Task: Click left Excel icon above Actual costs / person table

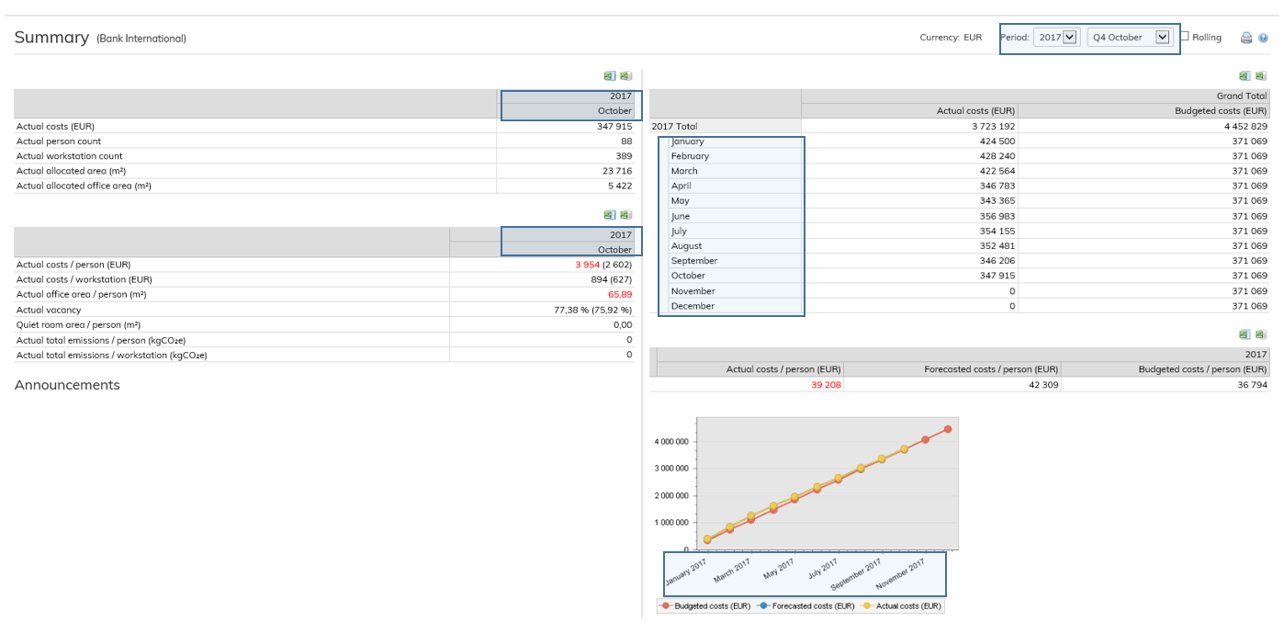Action: [x=609, y=215]
